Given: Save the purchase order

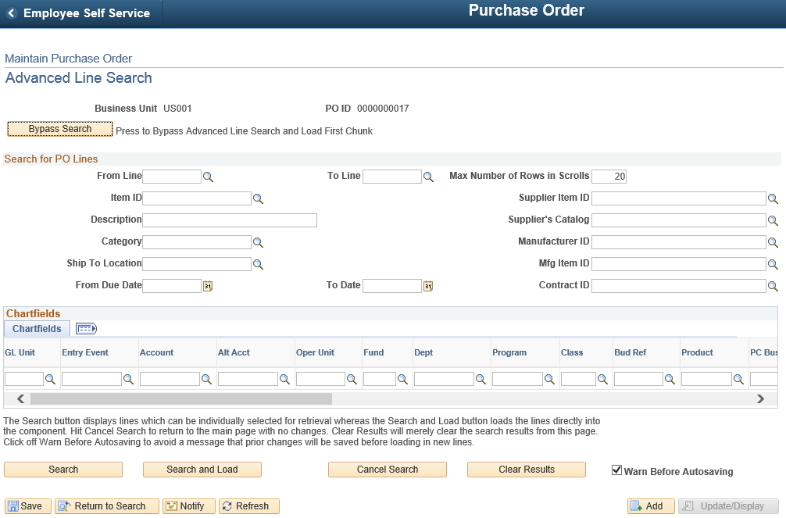Looking at the screenshot, I should point(27,505).
